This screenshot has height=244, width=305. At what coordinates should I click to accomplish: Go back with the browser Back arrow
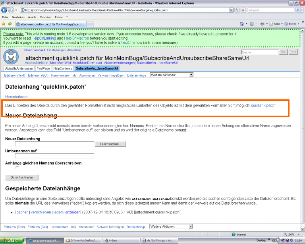point(4,10)
